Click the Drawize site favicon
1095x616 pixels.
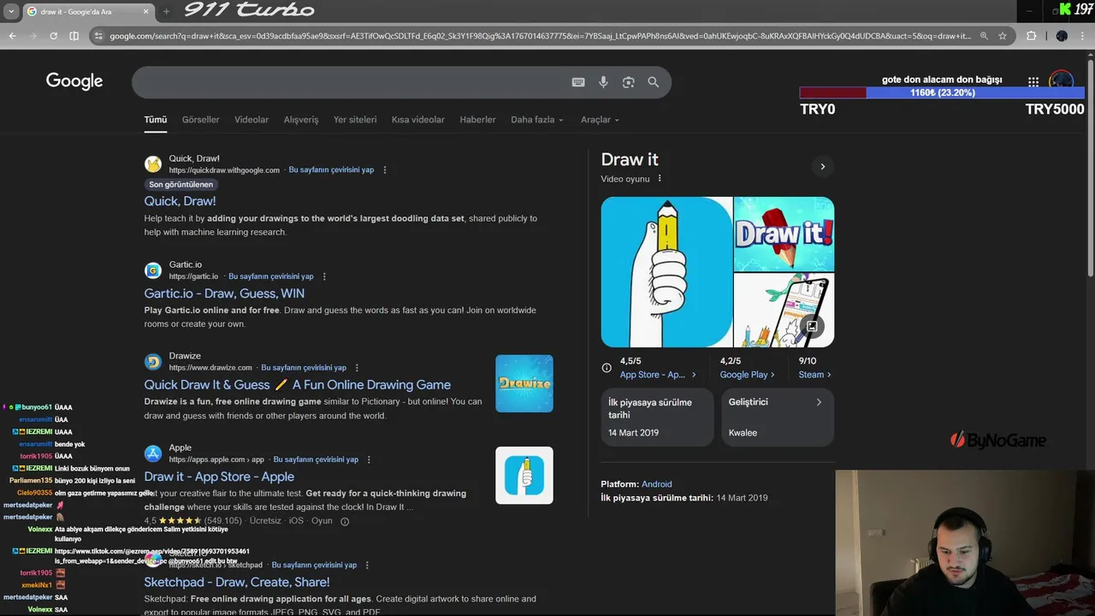click(x=153, y=362)
